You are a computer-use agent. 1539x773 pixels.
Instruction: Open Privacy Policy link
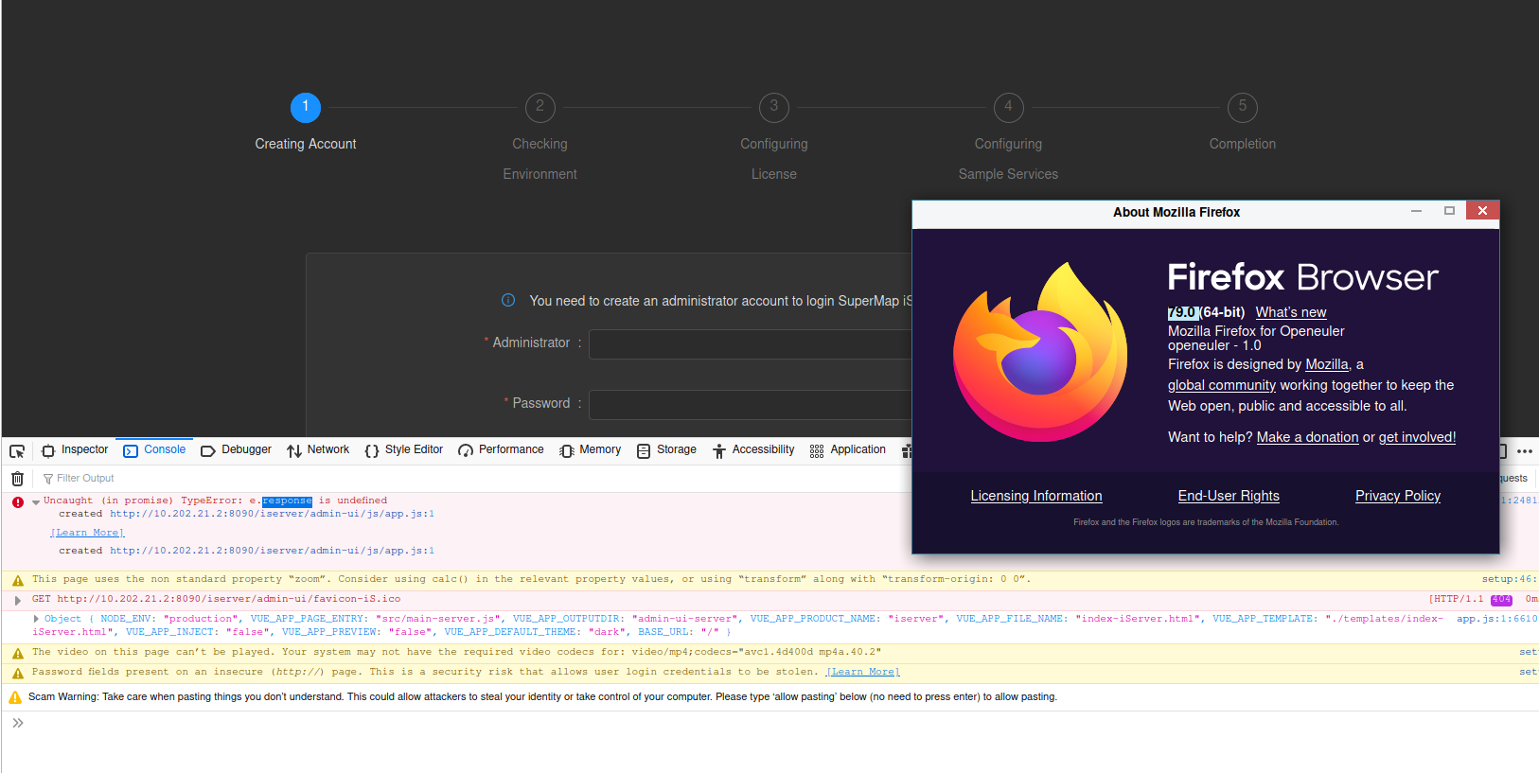tap(1398, 496)
